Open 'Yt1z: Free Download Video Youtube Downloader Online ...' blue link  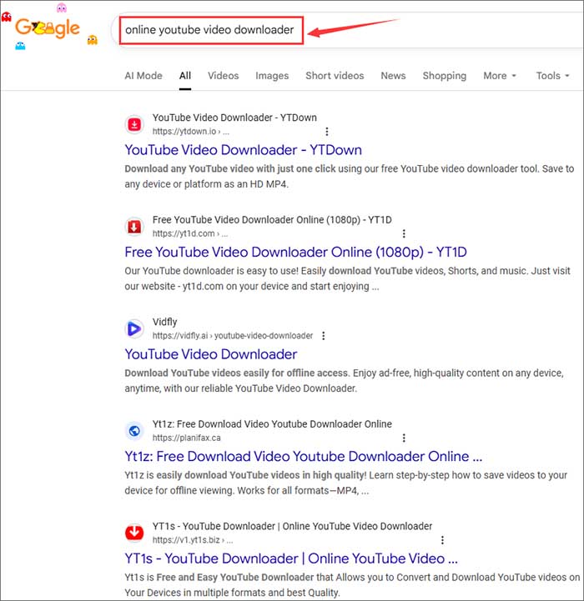[304, 456]
